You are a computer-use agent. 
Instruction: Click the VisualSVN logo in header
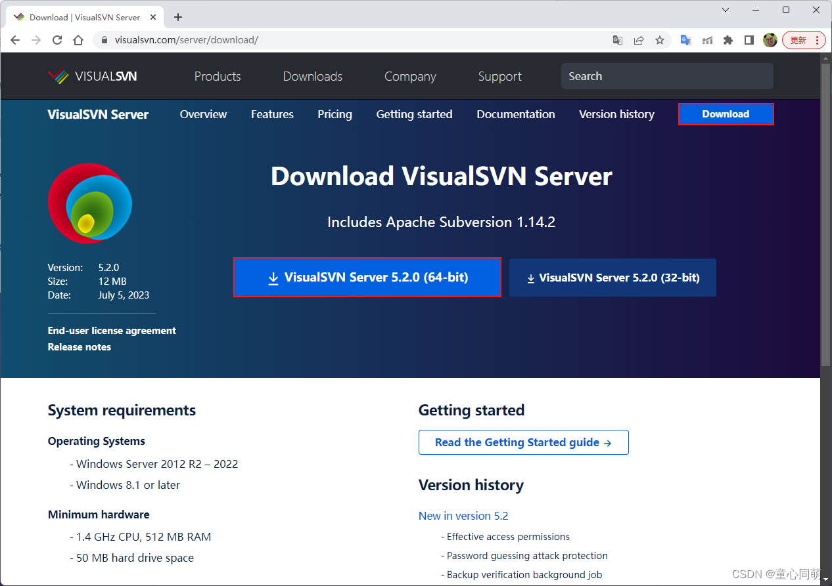(x=93, y=76)
